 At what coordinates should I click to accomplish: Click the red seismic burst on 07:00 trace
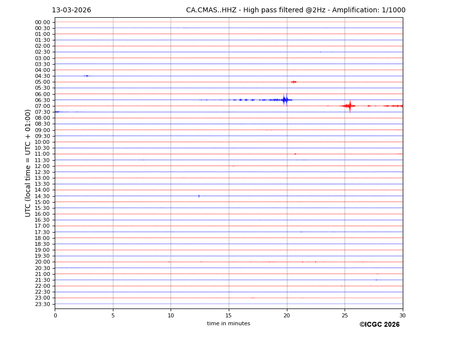(350, 106)
